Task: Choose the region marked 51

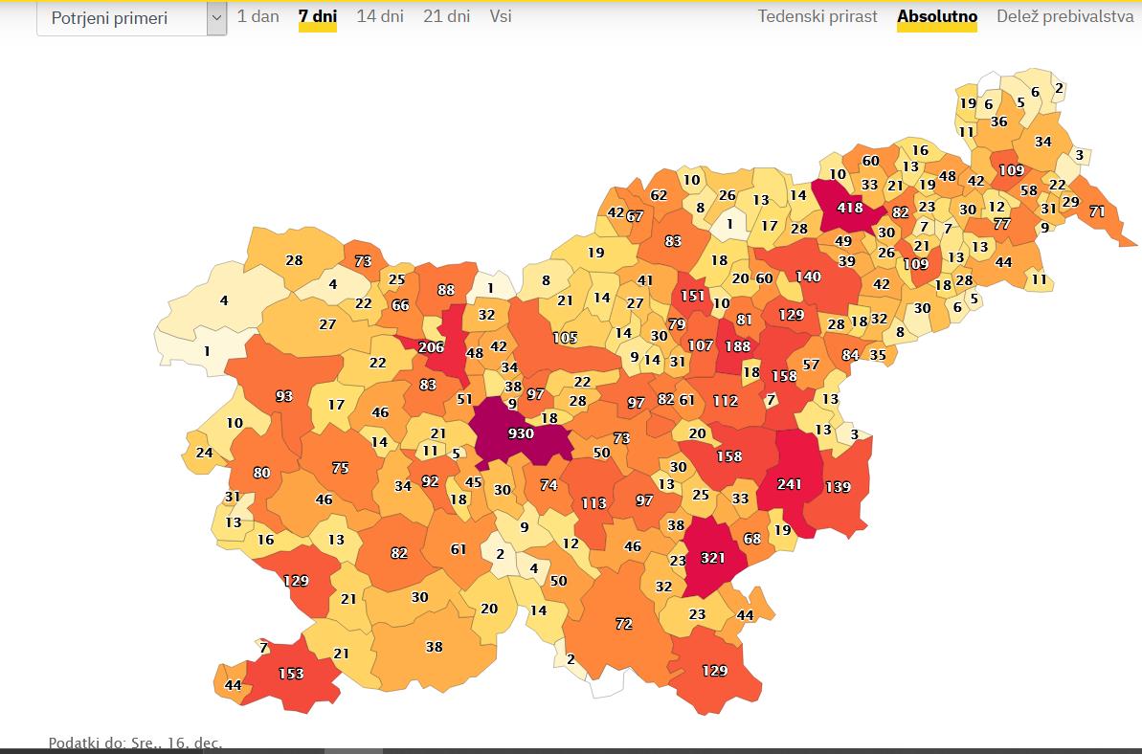Action: click(x=464, y=399)
